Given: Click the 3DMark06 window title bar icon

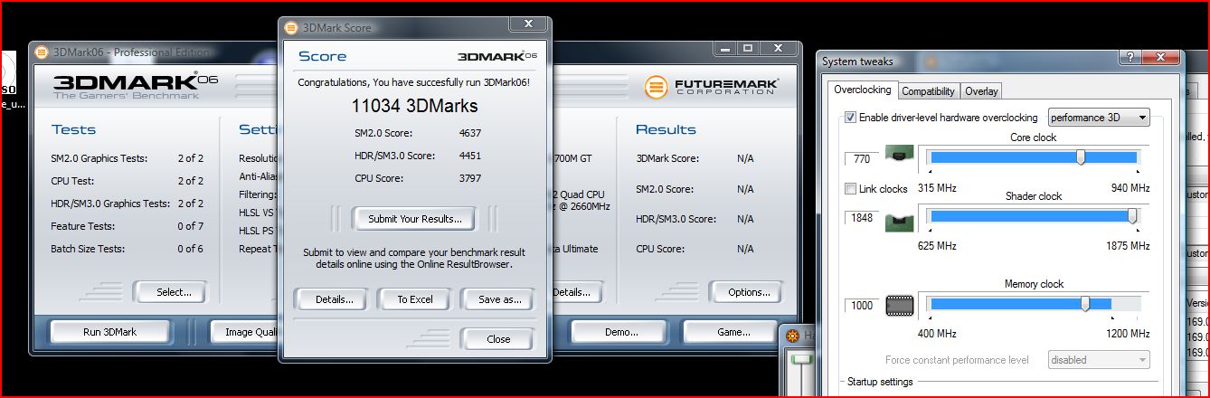Looking at the screenshot, I should point(42,52).
